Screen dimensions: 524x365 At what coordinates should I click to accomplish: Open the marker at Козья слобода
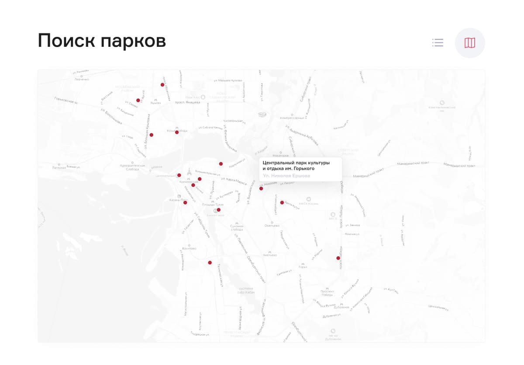[x=177, y=132]
